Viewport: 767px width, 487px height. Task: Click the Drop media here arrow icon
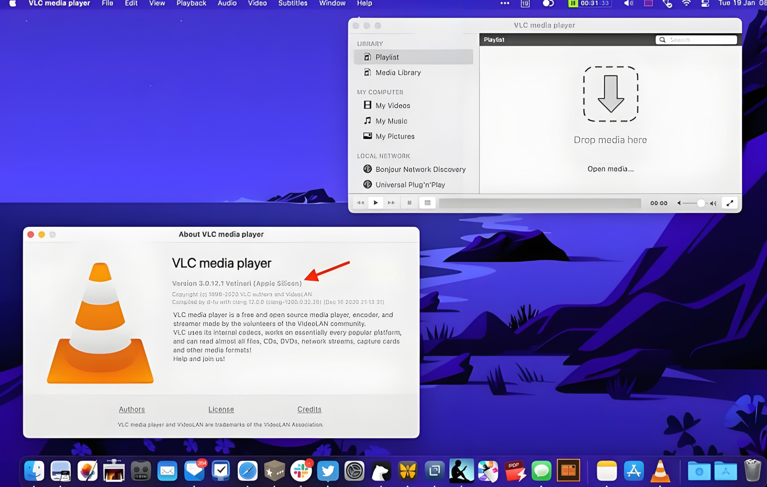click(611, 94)
